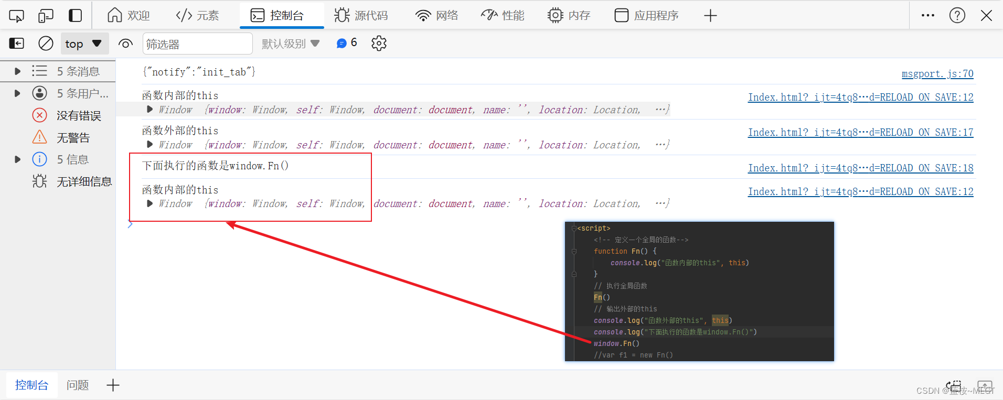Open the 内存 memory tab
Image resolution: width=1003 pixels, height=400 pixels.
pyautogui.click(x=569, y=16)
